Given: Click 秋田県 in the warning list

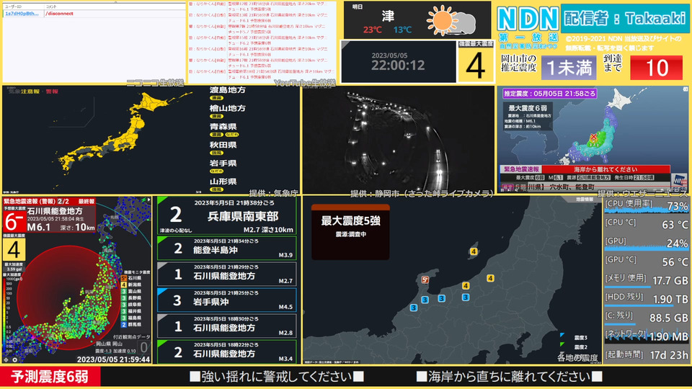Looking at the screenshot, I should point(223,145).
